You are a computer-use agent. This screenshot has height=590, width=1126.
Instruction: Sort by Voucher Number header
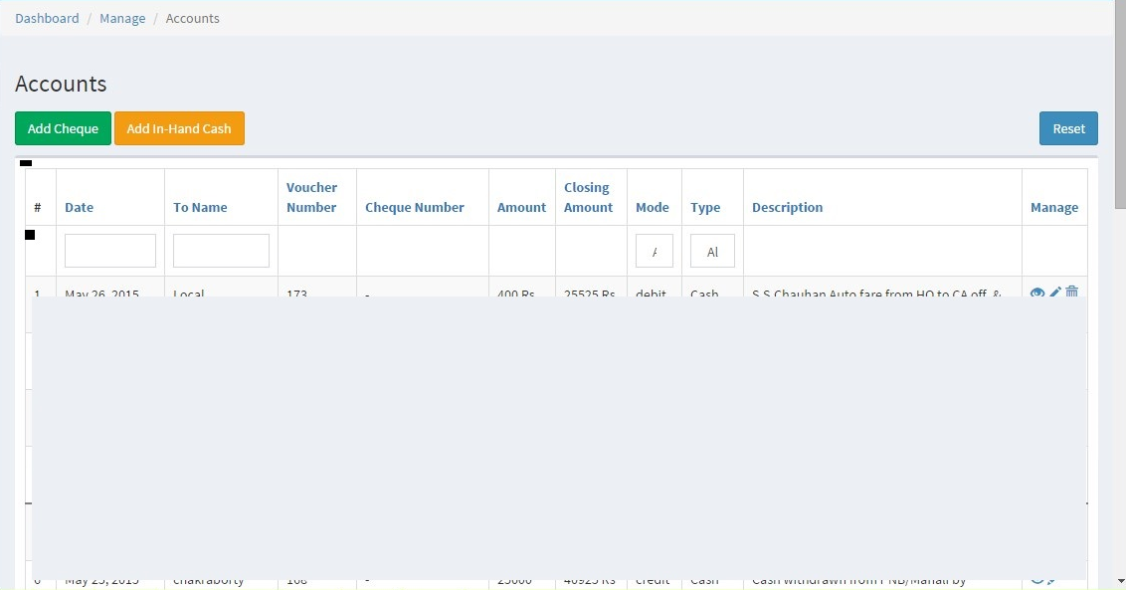click(311, 197)
